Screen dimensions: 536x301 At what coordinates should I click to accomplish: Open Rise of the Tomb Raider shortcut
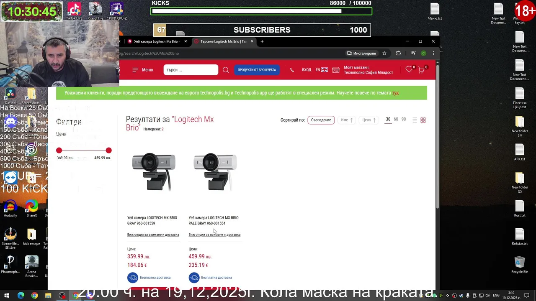coord(95,11)
